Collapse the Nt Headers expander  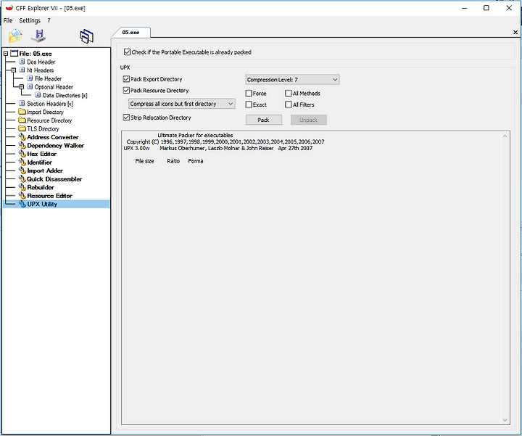(14, 70)
